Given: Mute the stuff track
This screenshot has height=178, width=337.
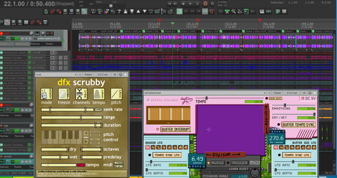Looking at the screenshot, I should [48, 33].
